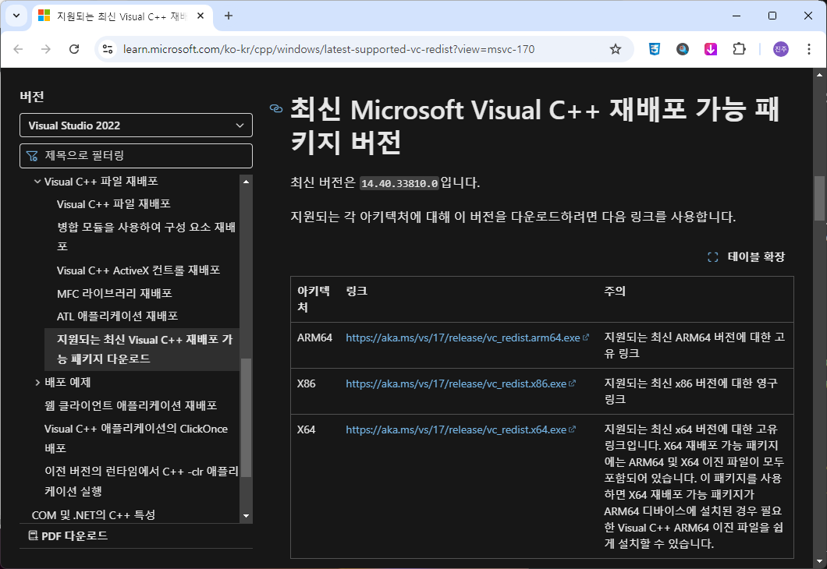827x569 pixels.
Task: Open the child Visual C++ 파일 재배포 item
Action: [x=113, y=204]
